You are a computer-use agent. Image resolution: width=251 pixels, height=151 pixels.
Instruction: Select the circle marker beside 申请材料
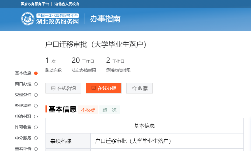click(36, 117)
